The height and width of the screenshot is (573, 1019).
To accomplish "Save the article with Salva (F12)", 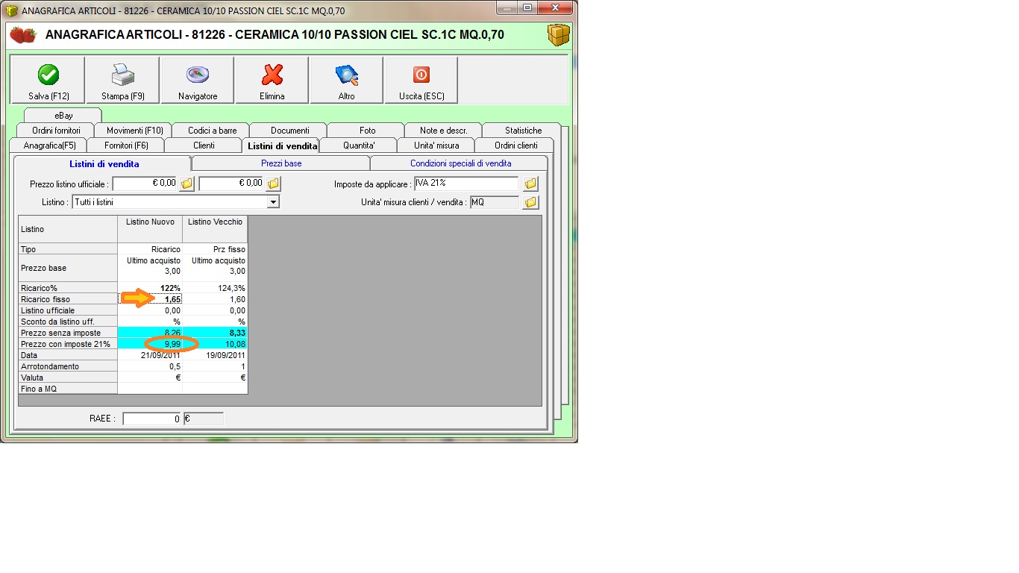I will point(48,80).
